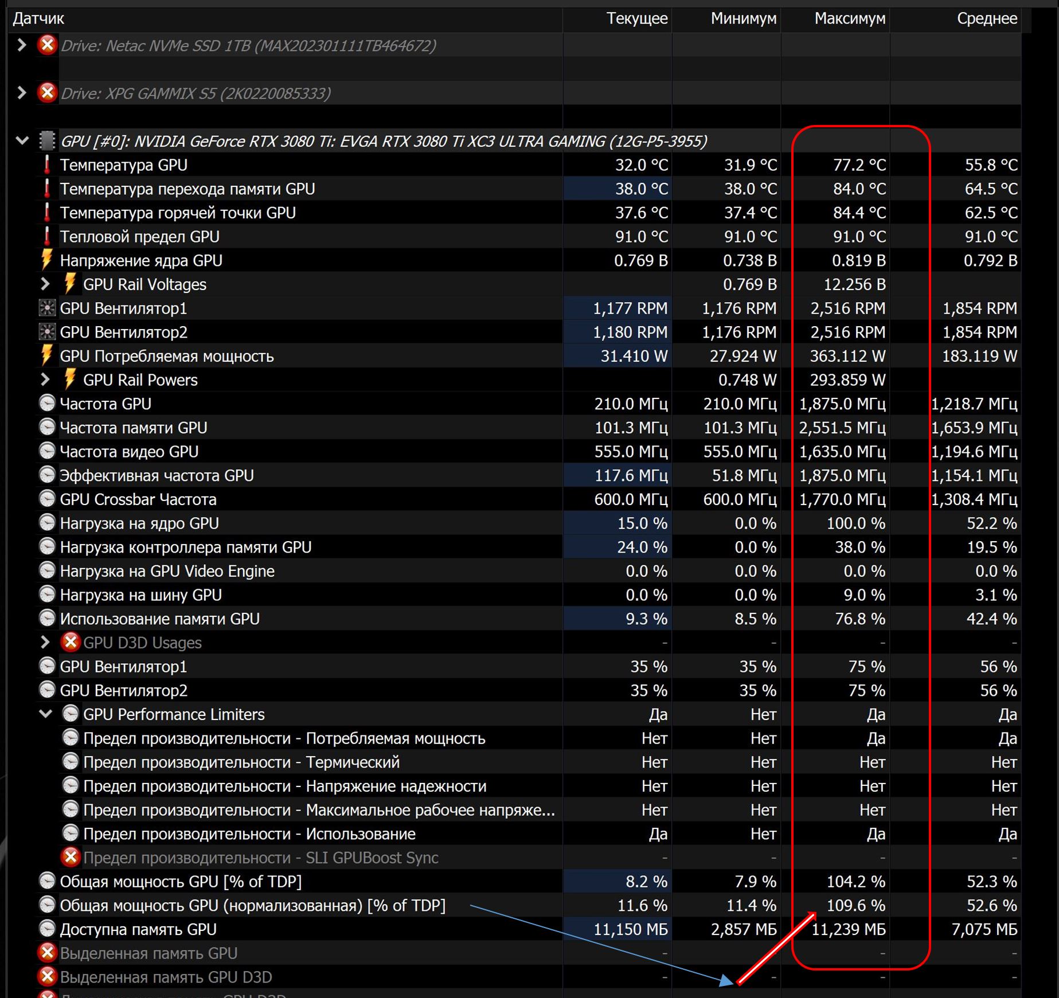Expand GPU Rail Voltages group

tap(45, 284)
